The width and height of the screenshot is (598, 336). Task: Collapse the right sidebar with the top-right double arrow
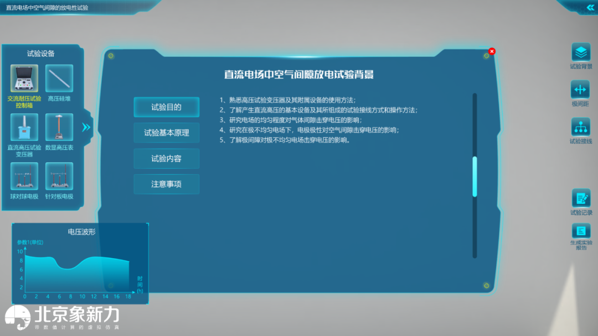tap(590, 8)
